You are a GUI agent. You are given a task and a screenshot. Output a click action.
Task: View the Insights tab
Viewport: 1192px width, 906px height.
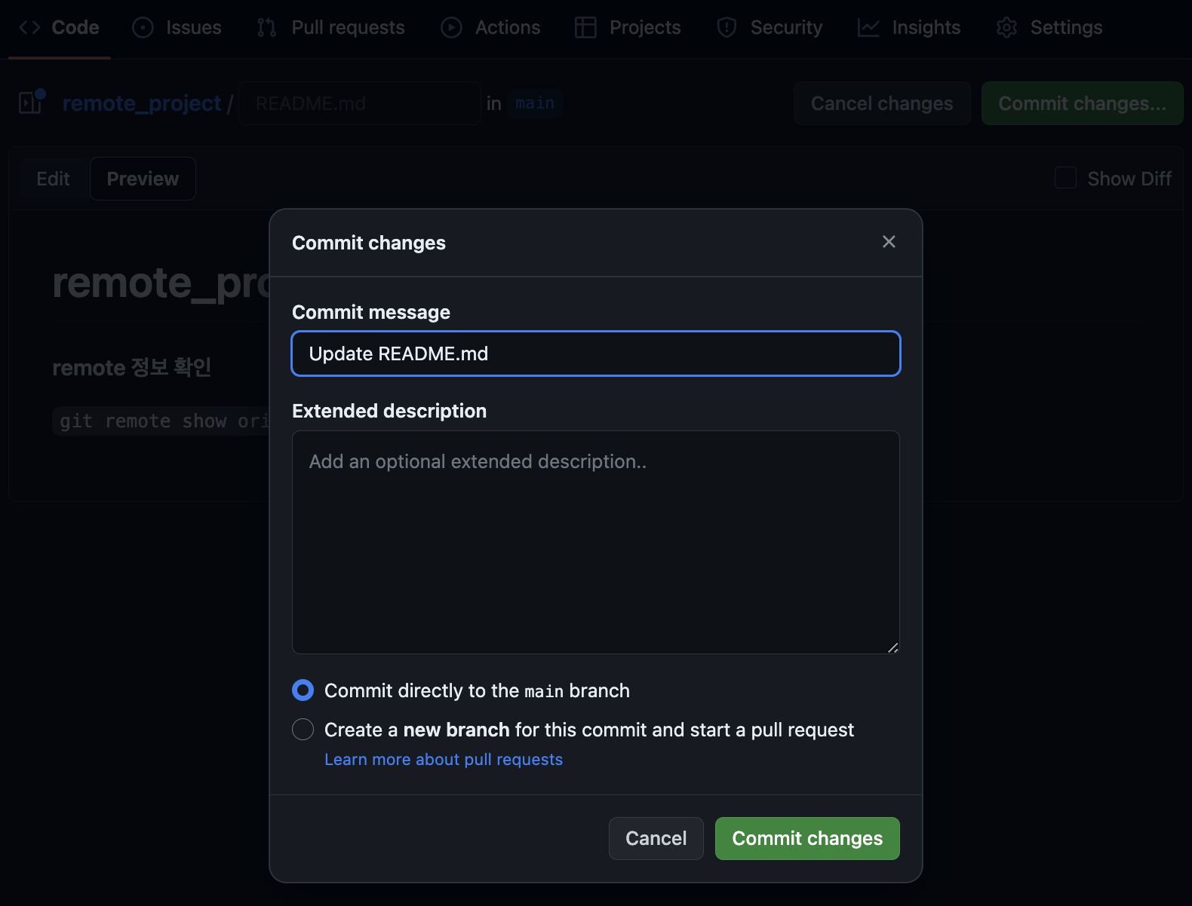click(x=909, y=28)
